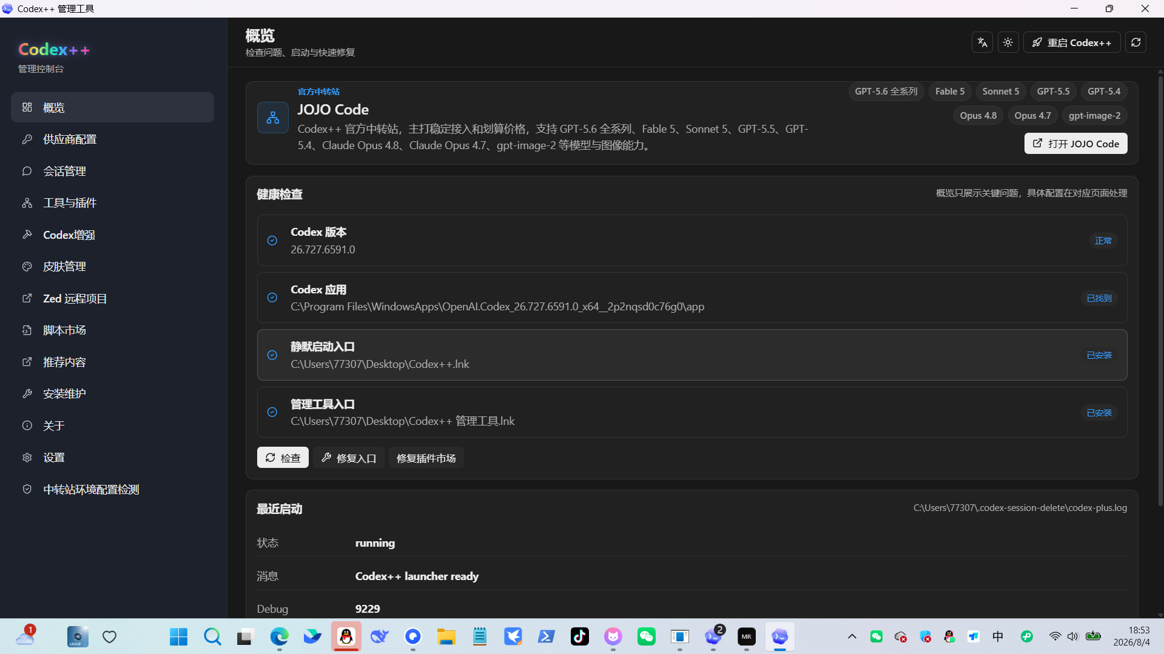
Task: Click the codex-plus.log path
Action: click(1020, 508)
